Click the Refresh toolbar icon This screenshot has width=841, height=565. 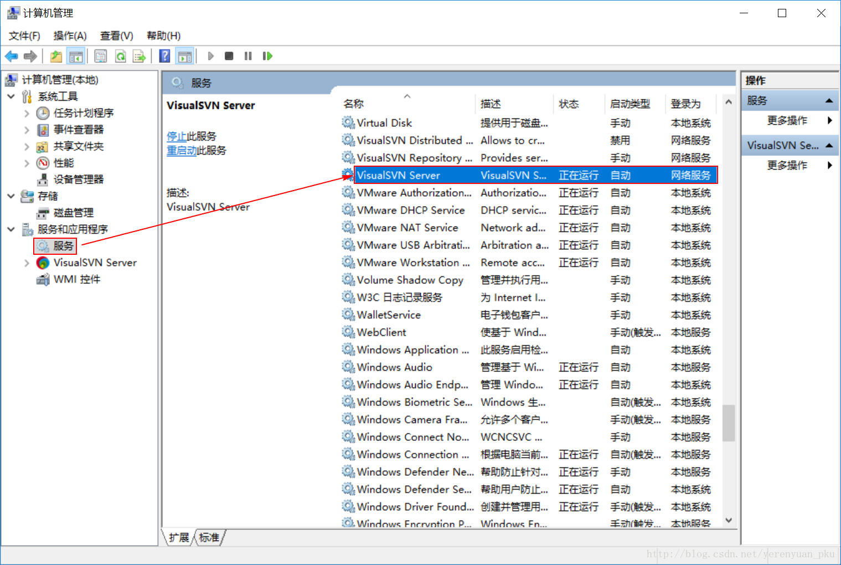tap(120, 56)
